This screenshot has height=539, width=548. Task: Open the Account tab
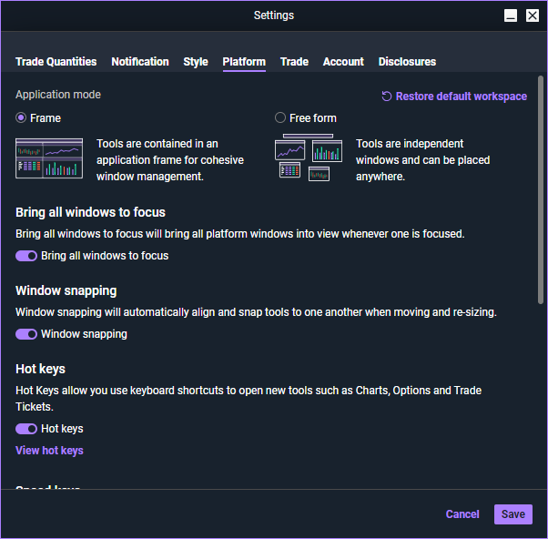coord(343,62)
